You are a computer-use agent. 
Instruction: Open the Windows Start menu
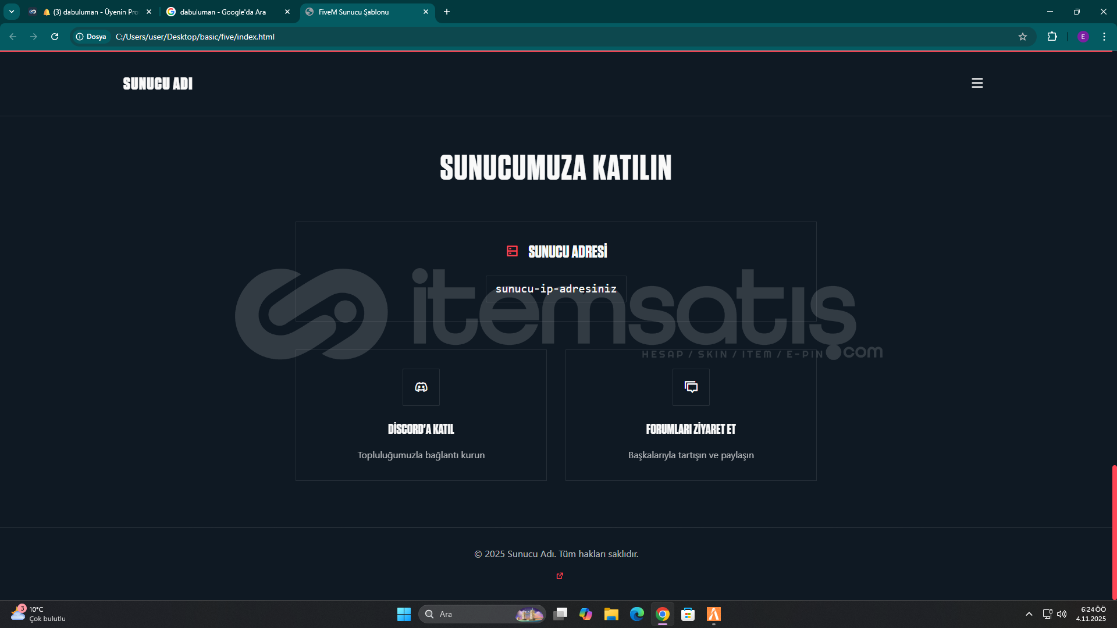404,614
